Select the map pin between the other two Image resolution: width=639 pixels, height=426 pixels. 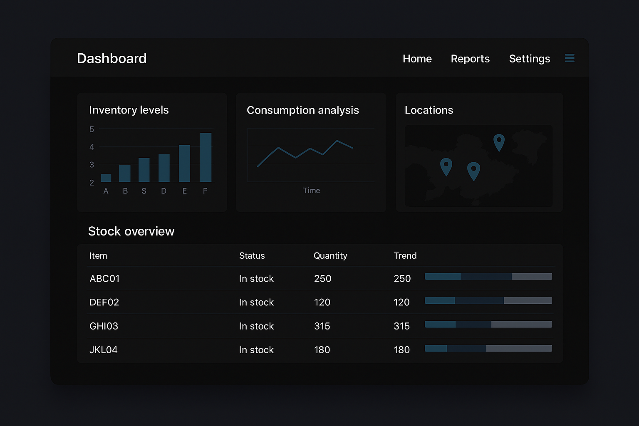pyautogui.click(x=473, y=171)
